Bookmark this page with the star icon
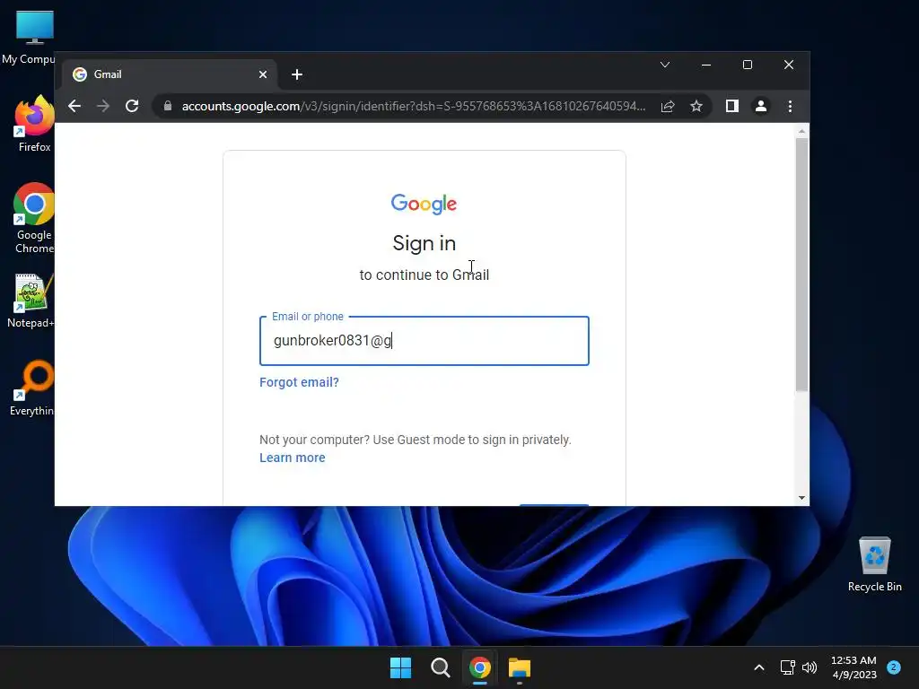This screenshot has height=689, width=919. click(696, 106)
